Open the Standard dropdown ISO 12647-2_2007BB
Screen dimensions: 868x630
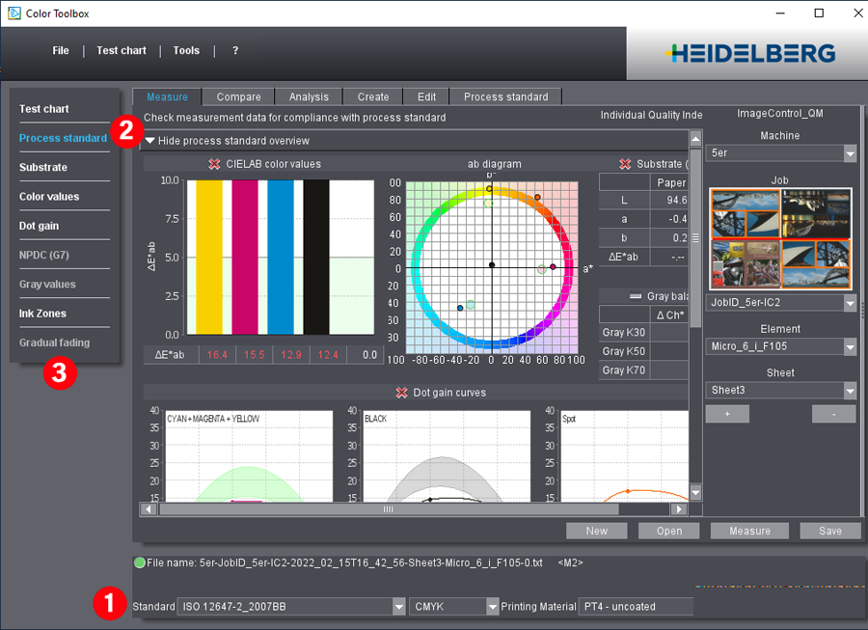[398, 607]
